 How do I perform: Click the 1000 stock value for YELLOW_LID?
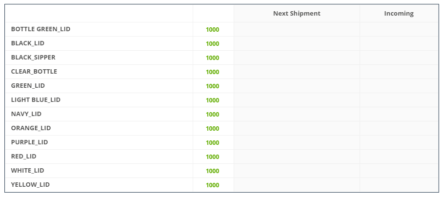pyautogui.click(x=213, y=185)
